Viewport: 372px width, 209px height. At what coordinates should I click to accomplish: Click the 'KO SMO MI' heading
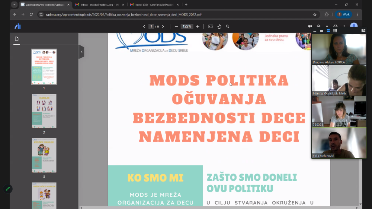155,178
